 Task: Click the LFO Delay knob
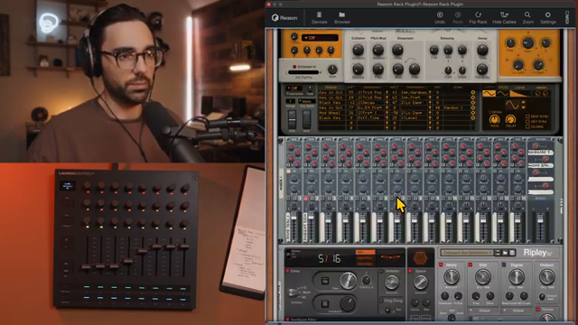(x=510, y=119)
